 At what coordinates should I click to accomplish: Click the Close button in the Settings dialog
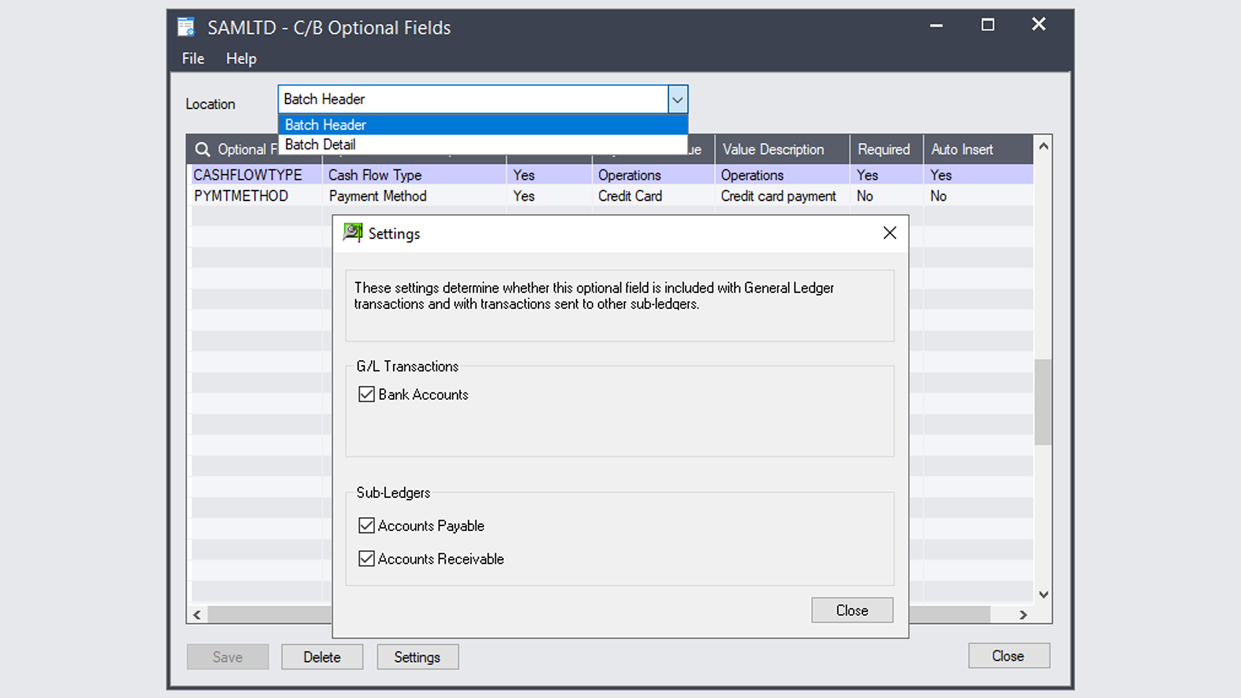[x=852, y=610]
